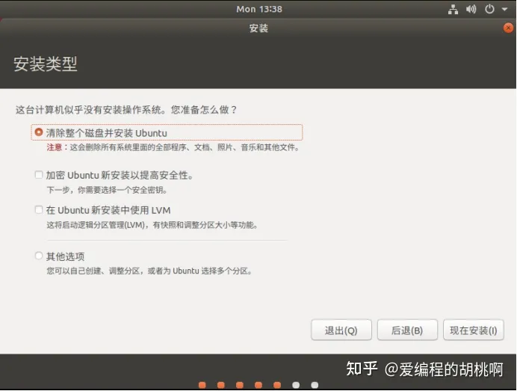Image resolution: width=517 pixels, height=391 pixels.
Task: Open the network status icon in top bar
Action: click(453, 9)
